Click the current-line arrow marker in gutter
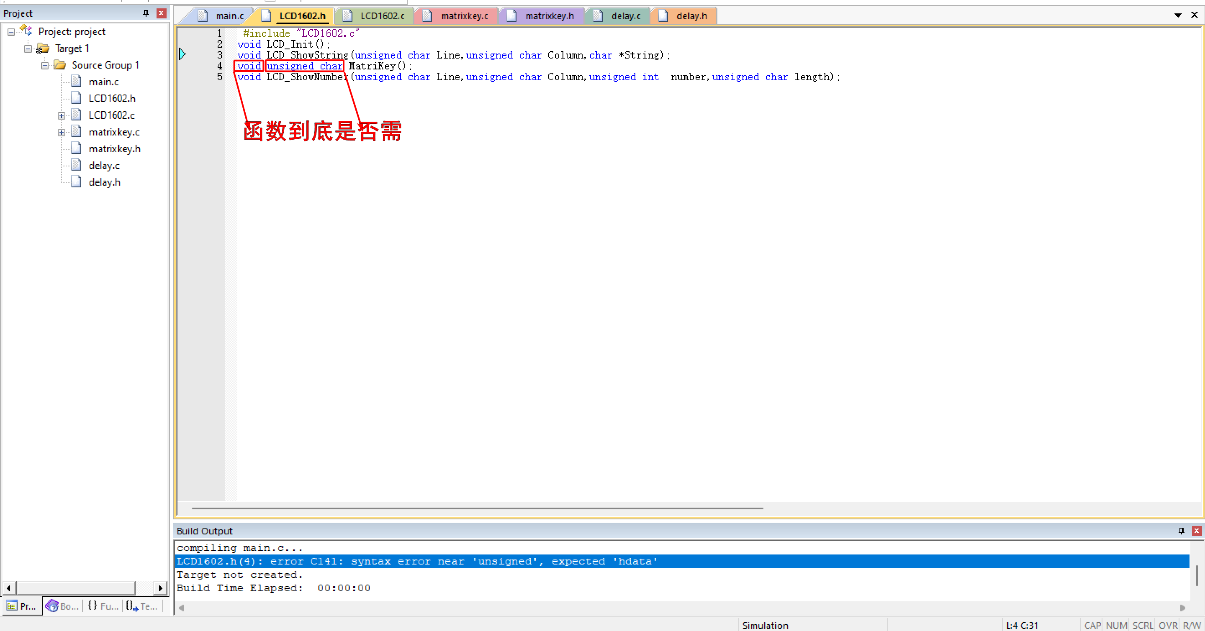Viewport: 1205px width, 631px height. coord(182,54)
